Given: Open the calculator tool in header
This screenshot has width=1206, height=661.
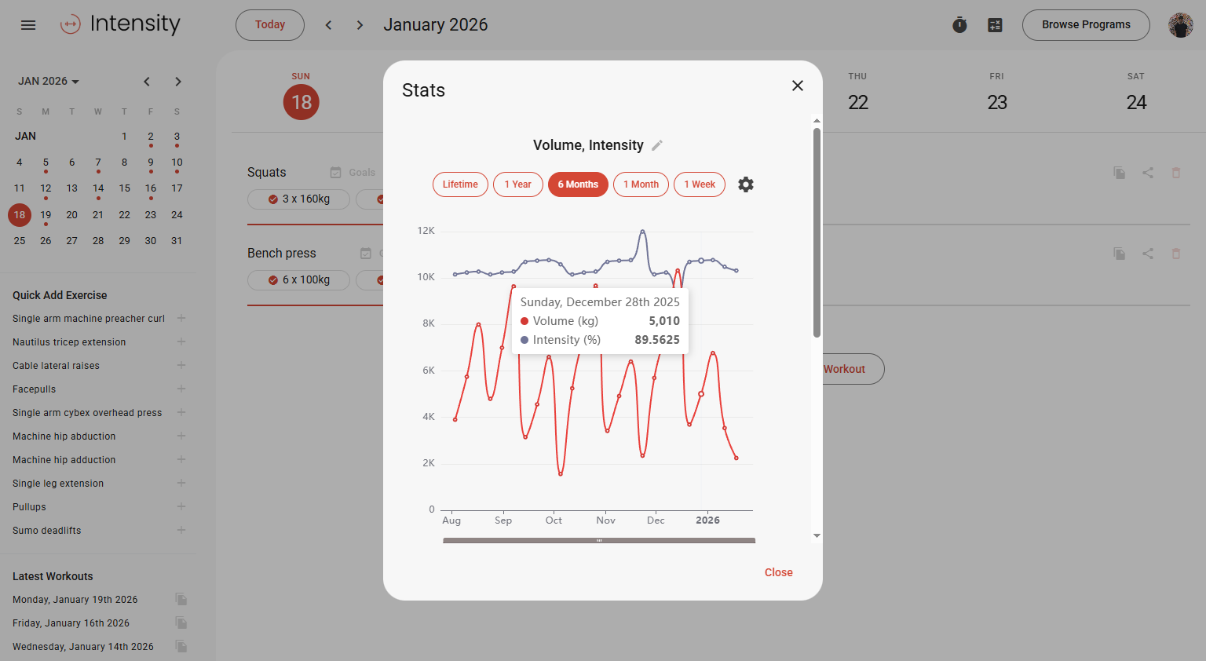Looking at the screenshot, I should coord(995,25).
